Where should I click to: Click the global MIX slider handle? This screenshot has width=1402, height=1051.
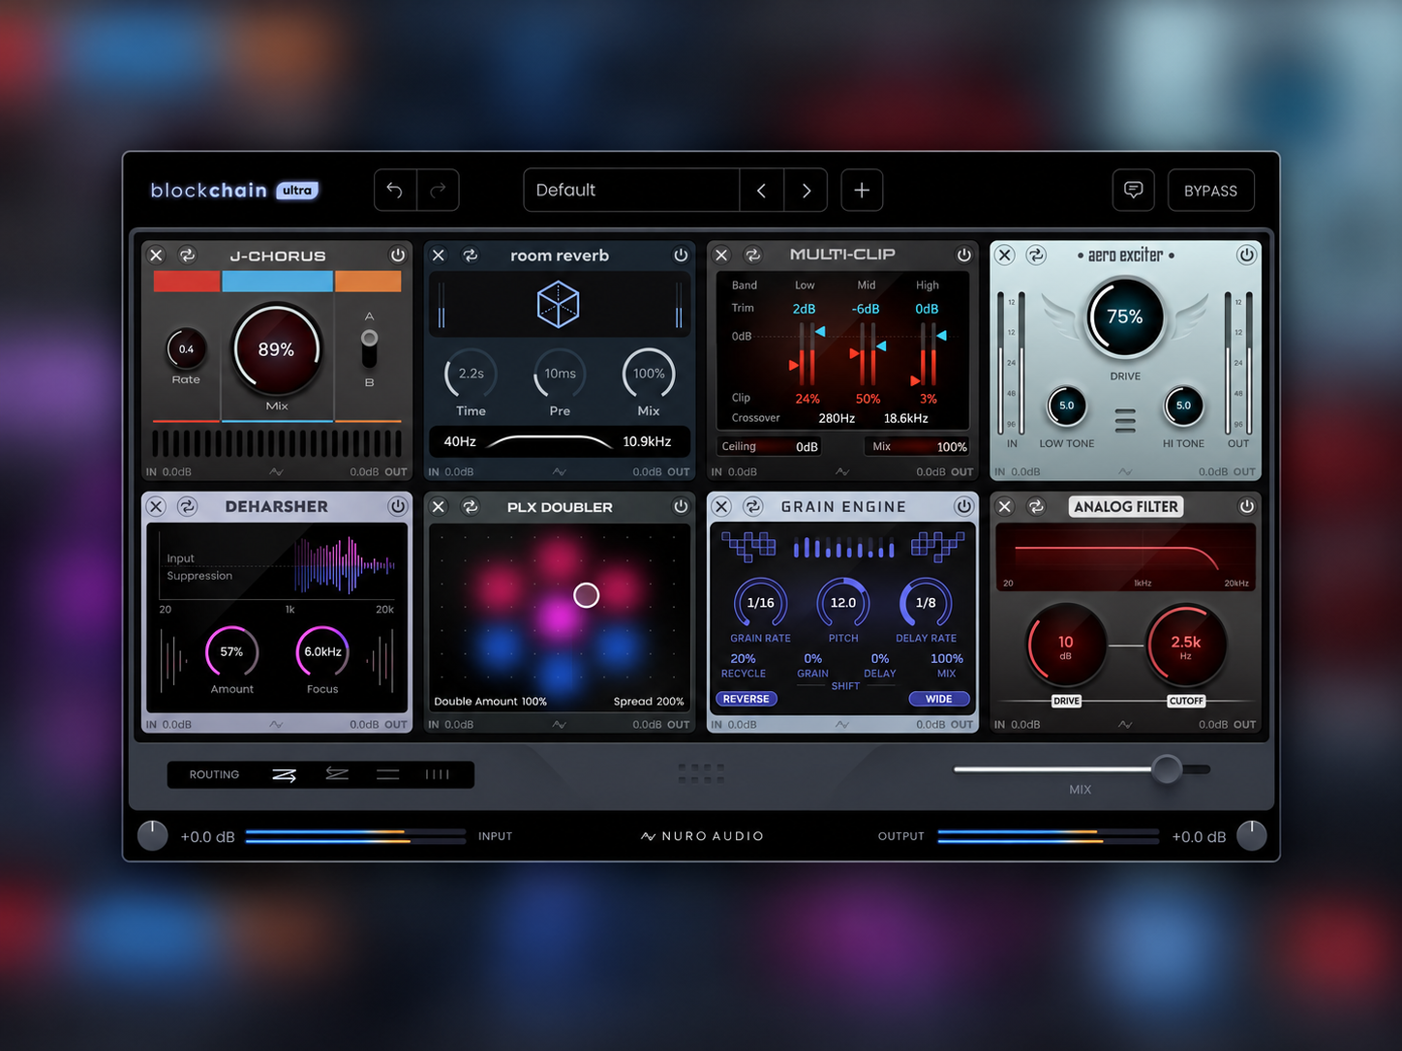1167,769
